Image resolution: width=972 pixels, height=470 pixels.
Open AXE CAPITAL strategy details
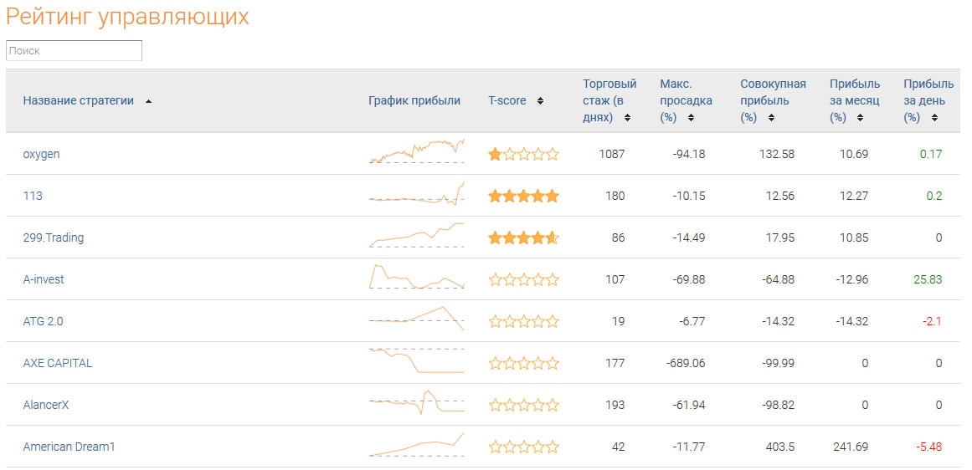[58, 363]
